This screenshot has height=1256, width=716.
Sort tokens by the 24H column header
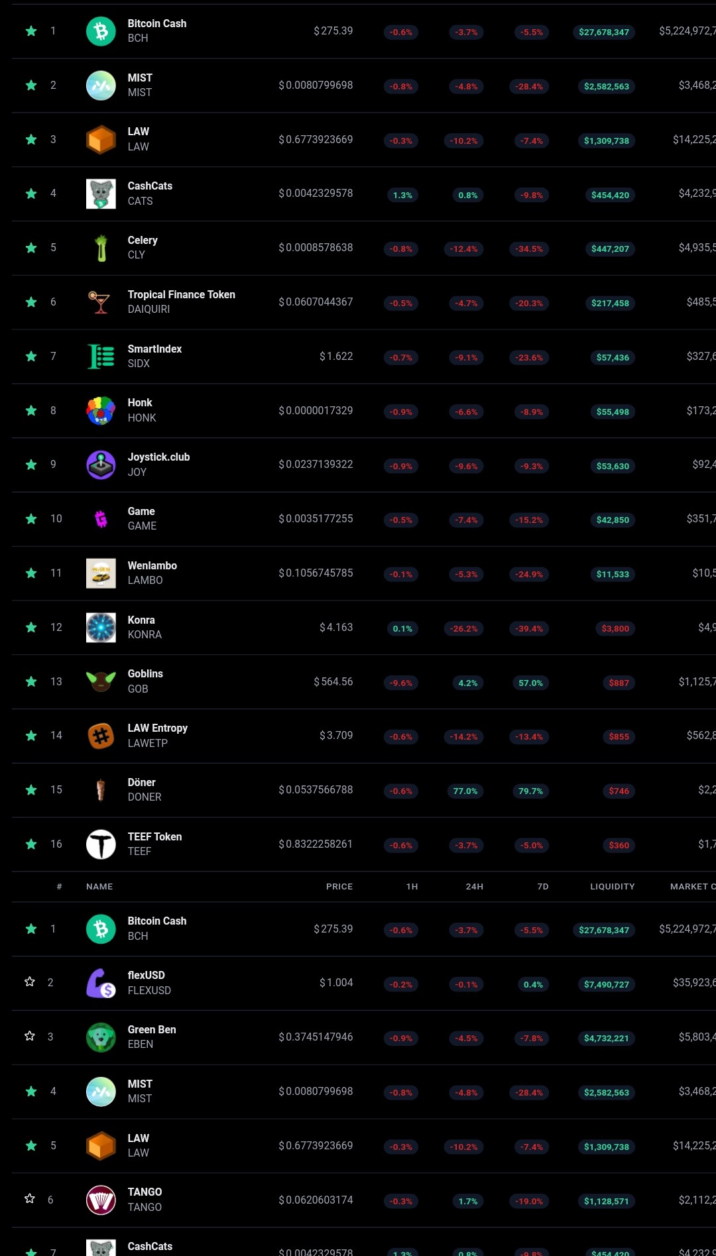[x=475, y=887]
